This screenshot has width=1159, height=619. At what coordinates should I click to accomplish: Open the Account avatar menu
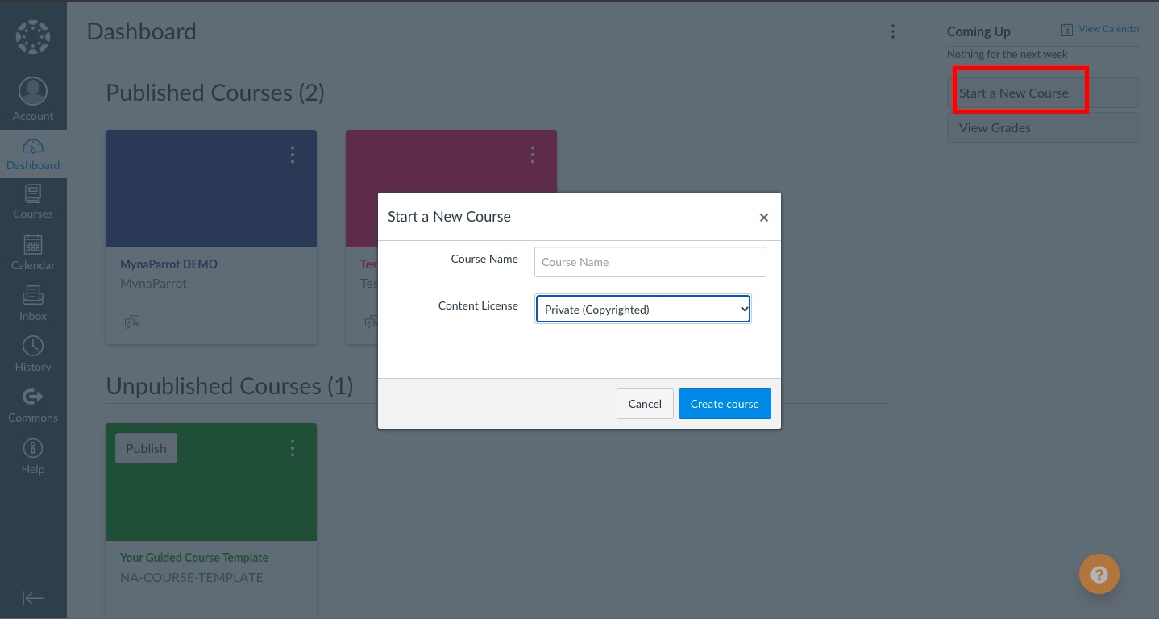33,100
